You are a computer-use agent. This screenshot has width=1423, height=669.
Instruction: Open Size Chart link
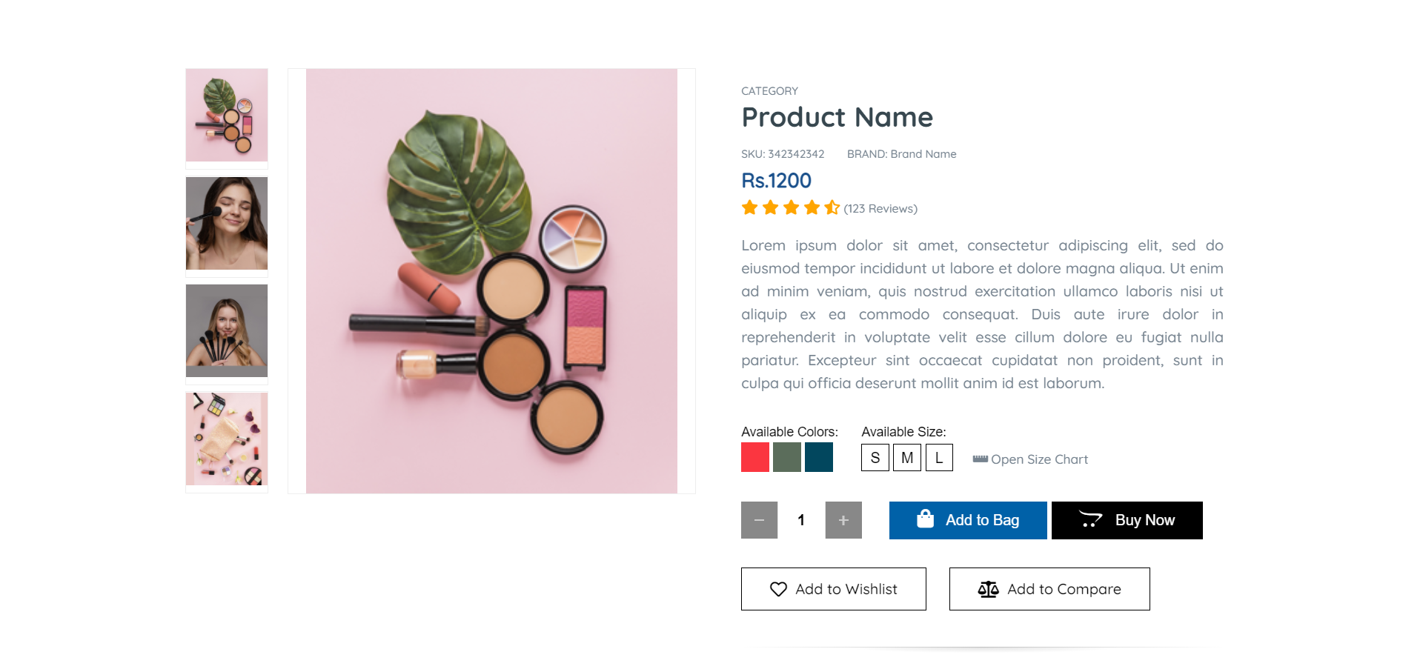pyautogui.click(x=1039, y=459)
